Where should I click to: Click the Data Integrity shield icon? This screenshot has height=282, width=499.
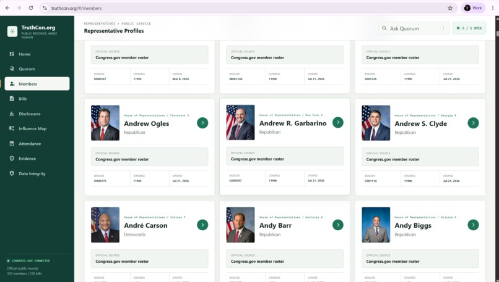pos(12,173)
